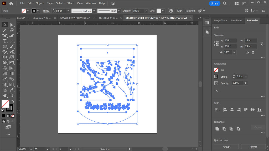Image resolution: width=269 pixels, height=151 pixels.
Task: Open rotation angle dropdown in Transform
Action: click(x=234, y=52)
